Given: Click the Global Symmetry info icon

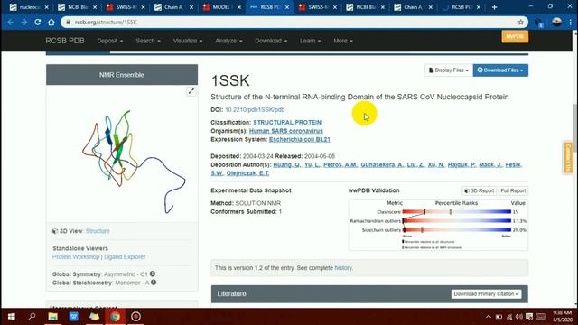Looking at the screenshot, I should [153, 274].
